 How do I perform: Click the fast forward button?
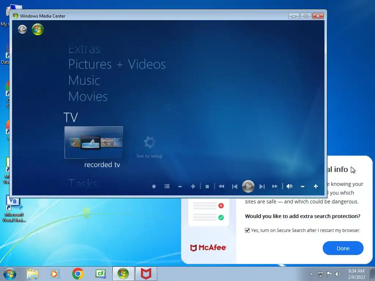pyautogui.click(x=275, y=186)
